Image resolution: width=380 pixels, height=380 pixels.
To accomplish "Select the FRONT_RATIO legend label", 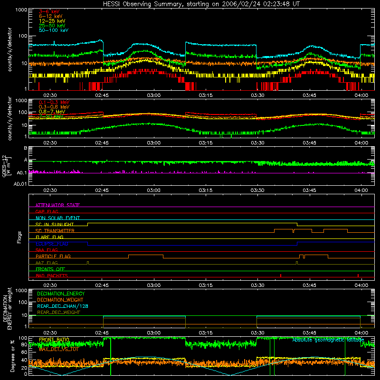I will point(54,340).
